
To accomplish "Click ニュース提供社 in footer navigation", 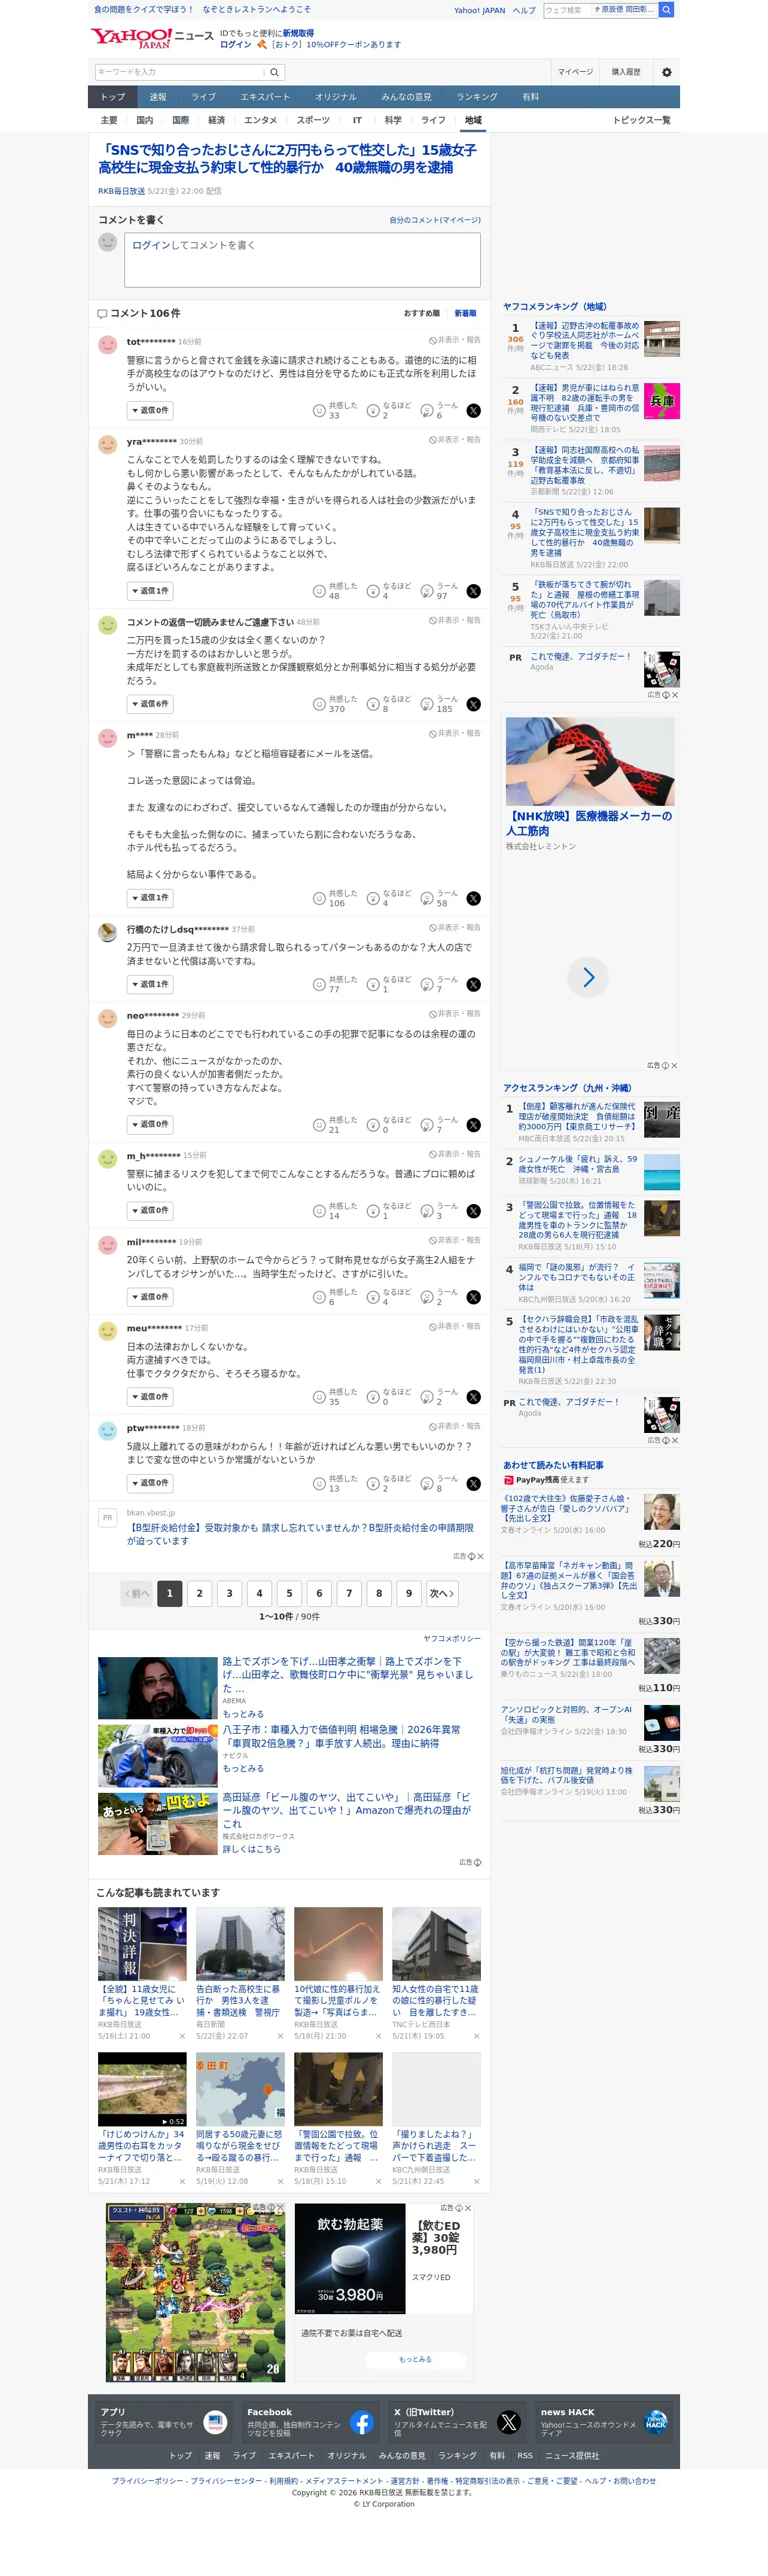I will pos(572,2455).
